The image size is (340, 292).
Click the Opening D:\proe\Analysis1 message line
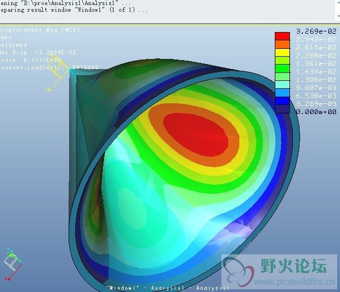(66, 3)
